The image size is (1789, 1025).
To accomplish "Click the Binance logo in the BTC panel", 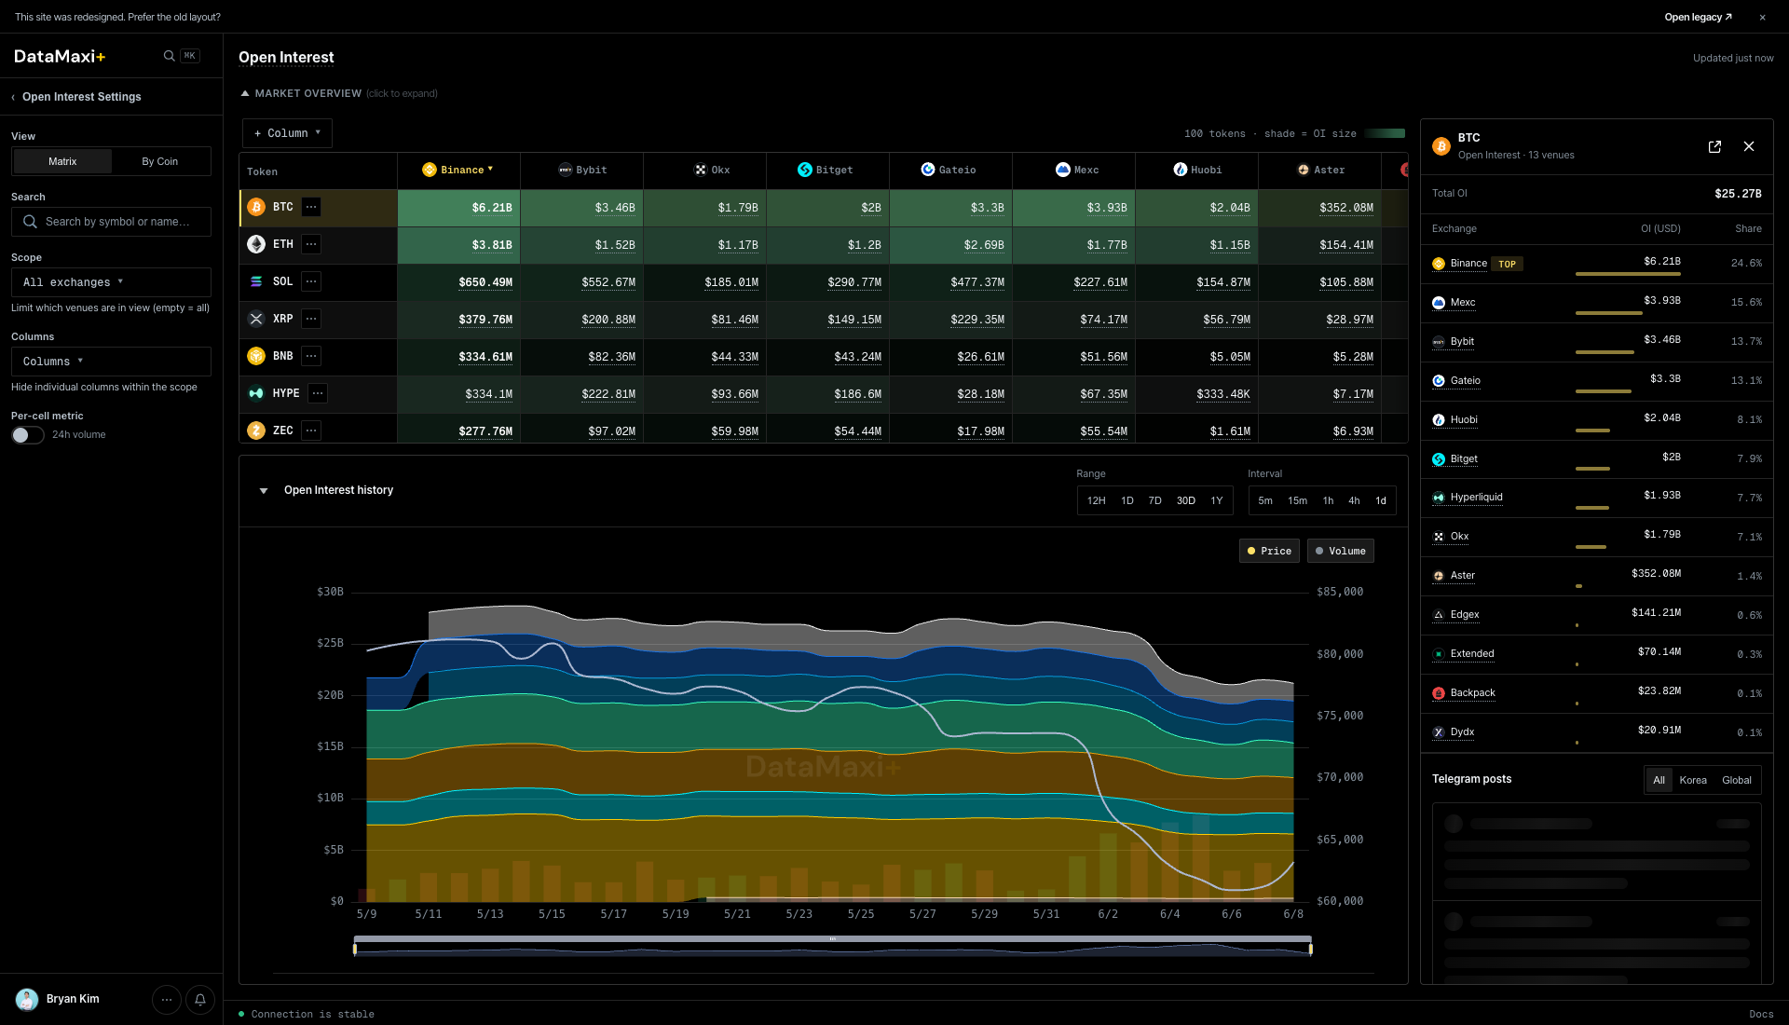I will [1439, 264].
